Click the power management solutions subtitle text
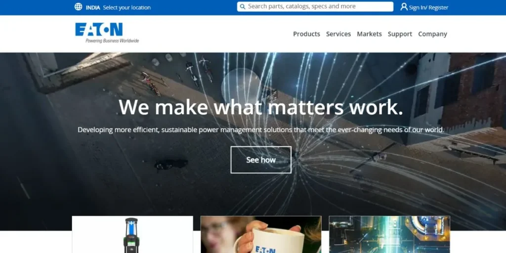Viewport: 506px width, 253px height. click(261, 130)
